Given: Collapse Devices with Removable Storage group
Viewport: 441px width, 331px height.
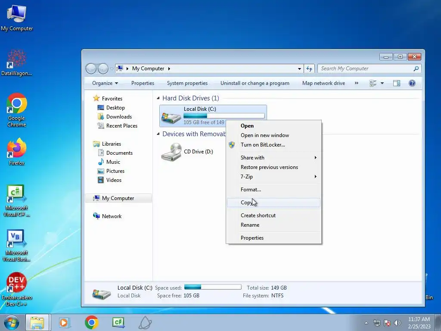Looking at the screenshot, I should click(158, 134).
